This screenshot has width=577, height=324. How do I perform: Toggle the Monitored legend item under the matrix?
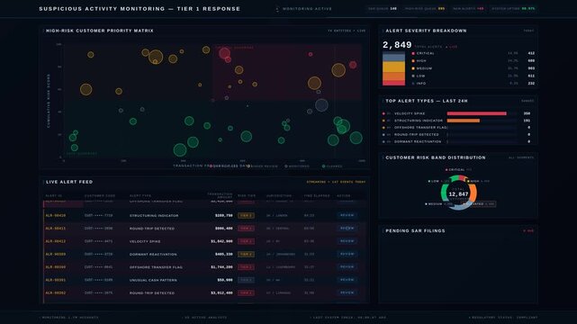pos(297,166)
